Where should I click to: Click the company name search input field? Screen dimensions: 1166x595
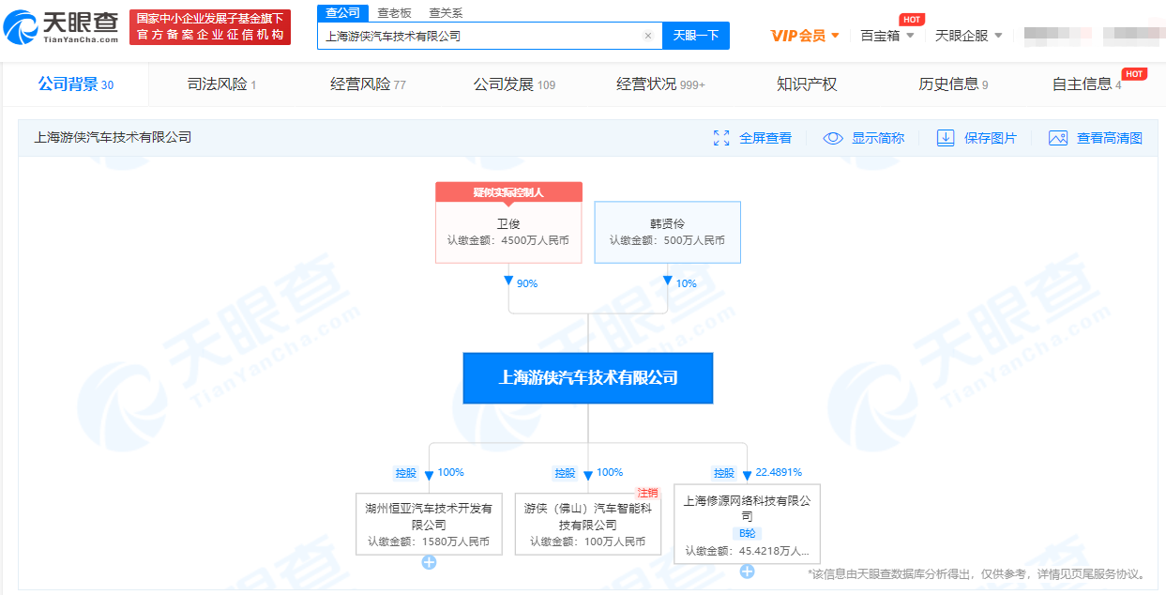(x=478, y=36)
